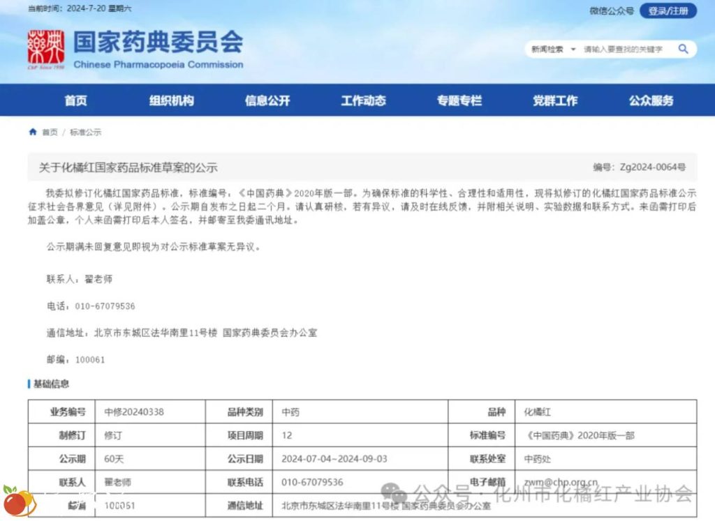Open the 微信公众号 link
Screen dimensions: 715x521
[x=611, y=11]
